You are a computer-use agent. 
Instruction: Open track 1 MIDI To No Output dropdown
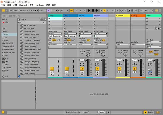[55, 44]
